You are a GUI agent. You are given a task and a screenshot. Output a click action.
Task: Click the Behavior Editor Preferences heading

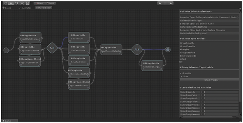pyautogui.click(x=196, y=12)
